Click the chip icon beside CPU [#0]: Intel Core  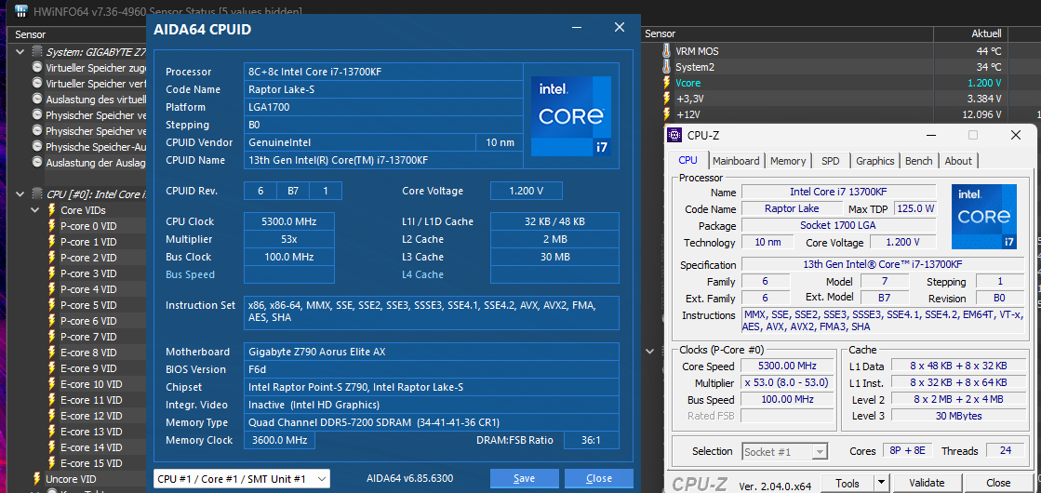tap(37, 193)
